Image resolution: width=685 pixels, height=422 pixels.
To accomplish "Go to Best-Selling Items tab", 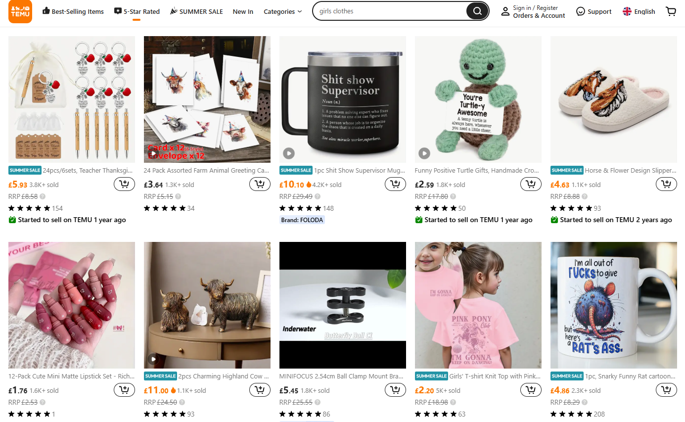I will click(x=73, y=11).
